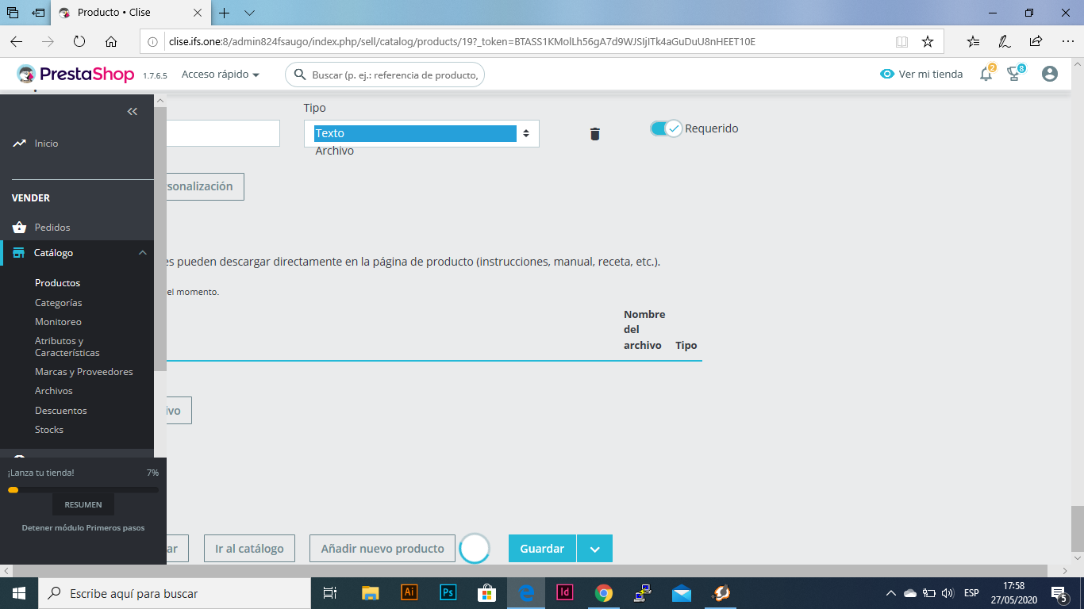Open Microsoft Store from taskbar
1084x609 pixels.
(487, 592)
